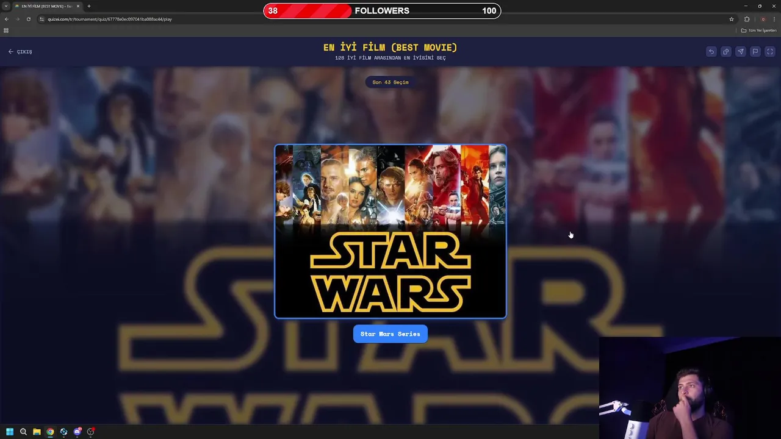Image resolution: width=781 pixels, height=439 pixels.
Task: Open the tab search dropdown arrow
Action: point(6,6)
